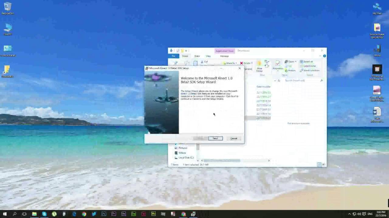Click Select all in Explorer ribbon
This screenshot has height=218, width=389.
(x=306, y=61)
